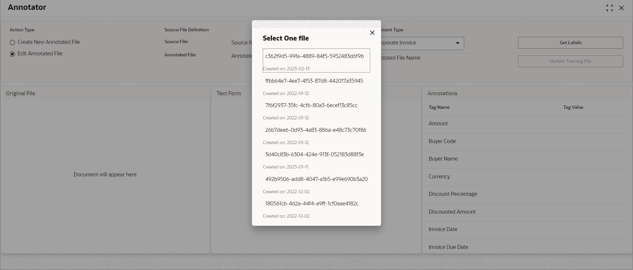Click the Get Labels button
This screenshot has width=633, height=270.
click(x=570, y=43)
